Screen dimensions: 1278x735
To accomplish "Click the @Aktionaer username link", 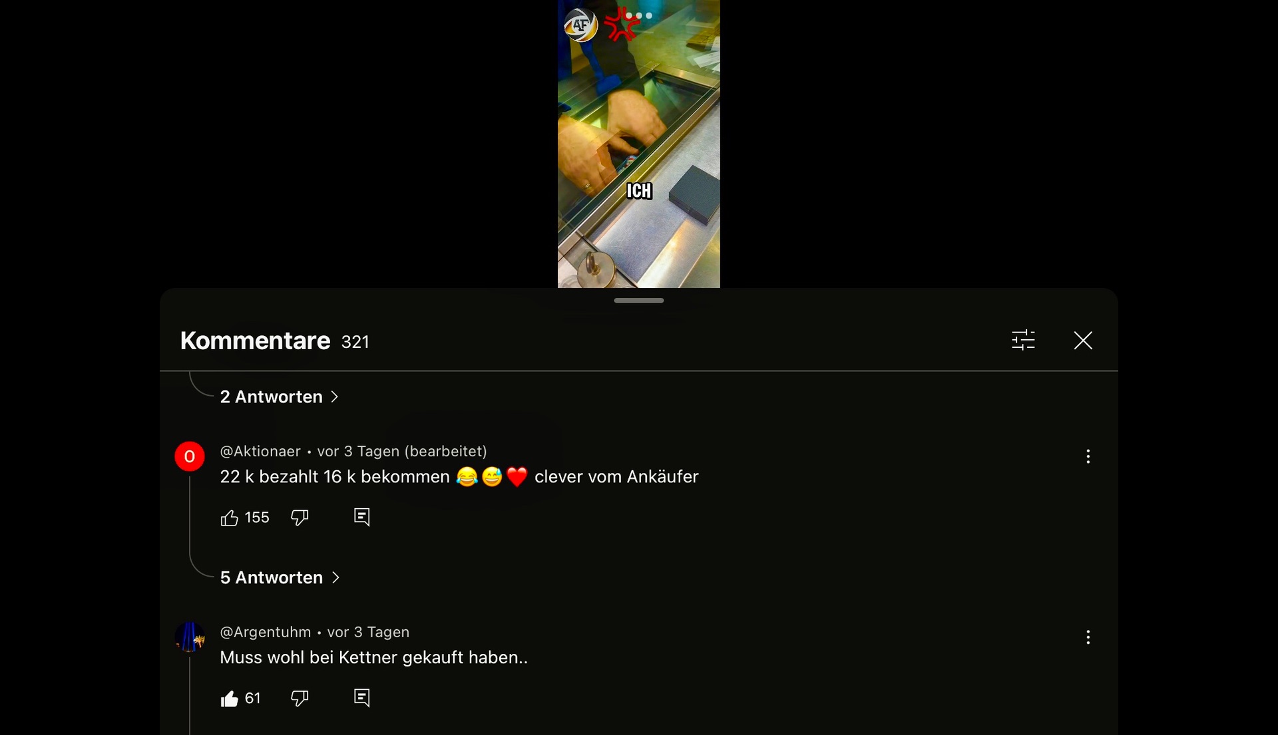I will tap(260, 451).
